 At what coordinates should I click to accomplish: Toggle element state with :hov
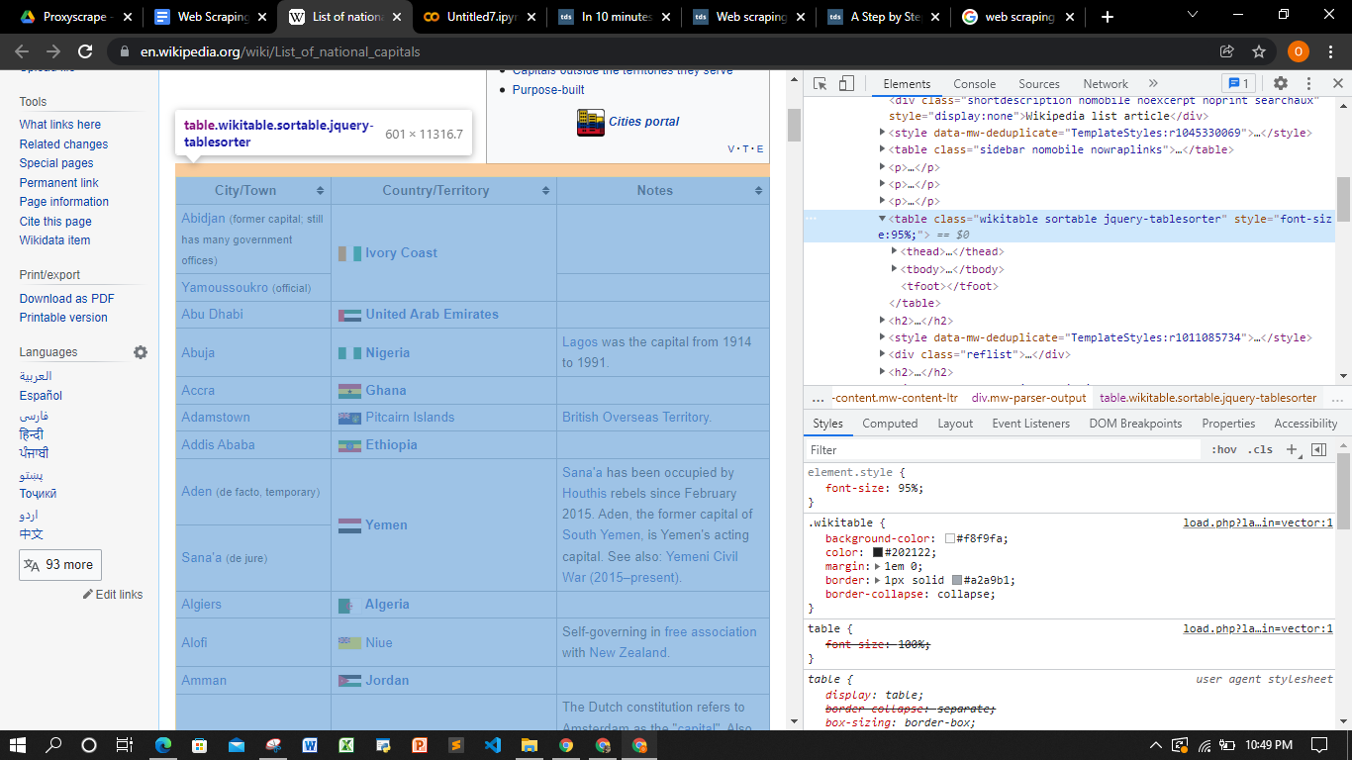[1225, 449]
